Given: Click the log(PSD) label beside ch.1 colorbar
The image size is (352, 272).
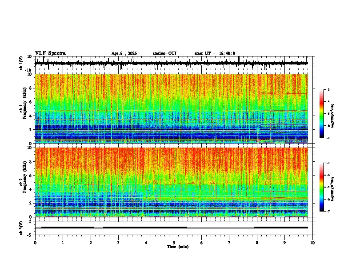Looking at the screenshot, I should [x=333, y=116].
